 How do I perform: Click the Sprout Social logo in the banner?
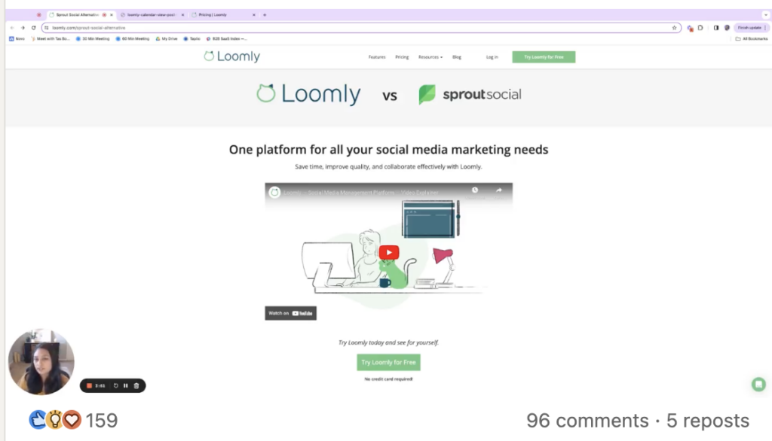(x=470, y=94)
